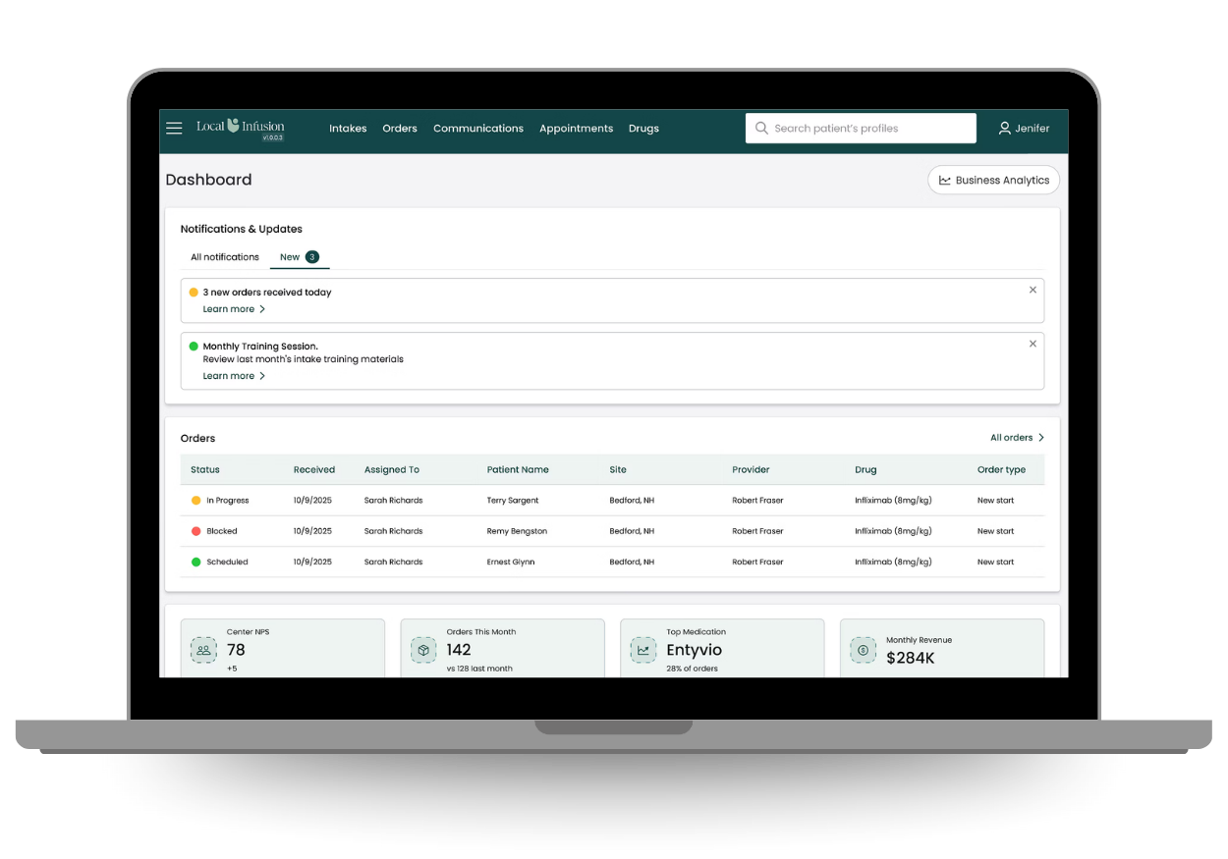Click the Business Analytics button

(x=993, y=180)
